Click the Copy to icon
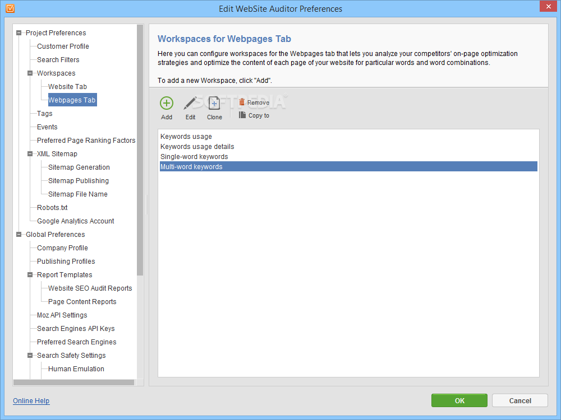Screen dimensions: 561x420 242,115
